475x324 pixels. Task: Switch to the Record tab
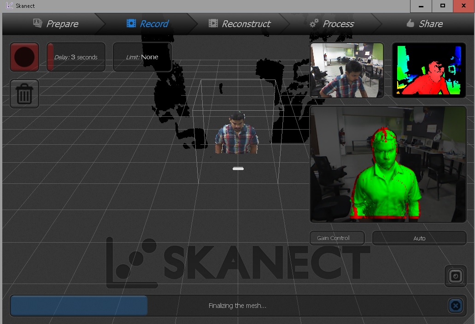(148, 23)
